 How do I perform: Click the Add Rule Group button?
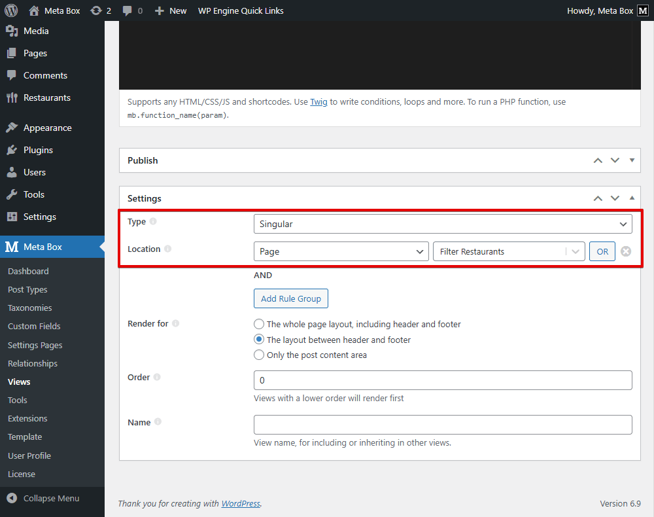(x=291, y=298)
